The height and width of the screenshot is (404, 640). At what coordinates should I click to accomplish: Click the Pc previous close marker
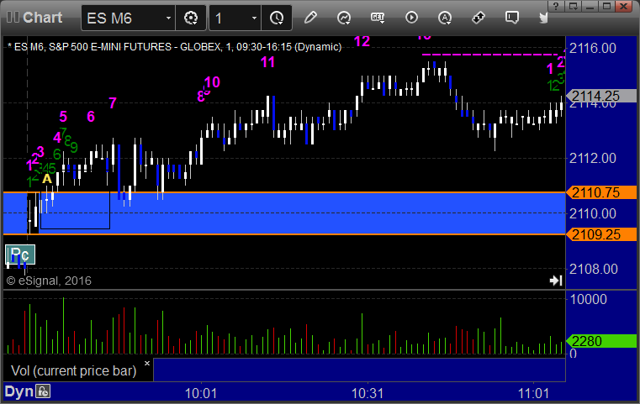pyautogui.click(x=20, y=254)
